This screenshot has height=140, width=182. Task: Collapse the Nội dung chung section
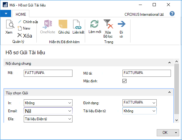point(169,63)
